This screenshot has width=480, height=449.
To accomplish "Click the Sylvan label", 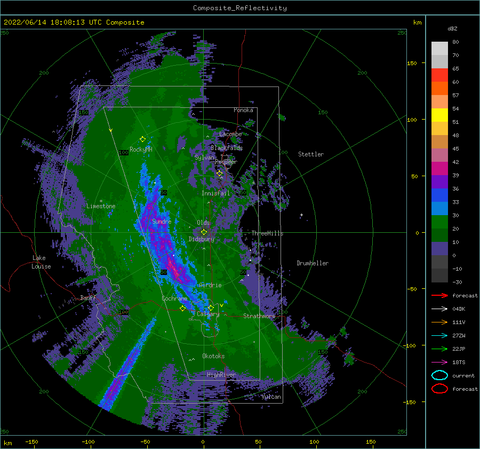I will pyautogui.click(x=204, y=157).
